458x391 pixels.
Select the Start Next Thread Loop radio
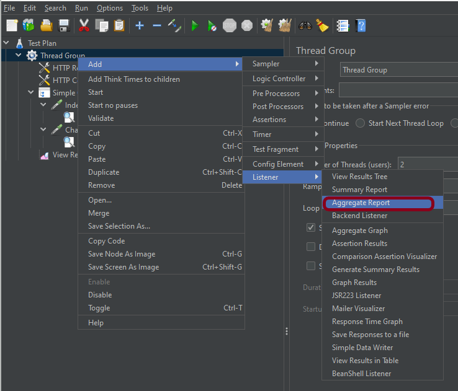point(361,123)
